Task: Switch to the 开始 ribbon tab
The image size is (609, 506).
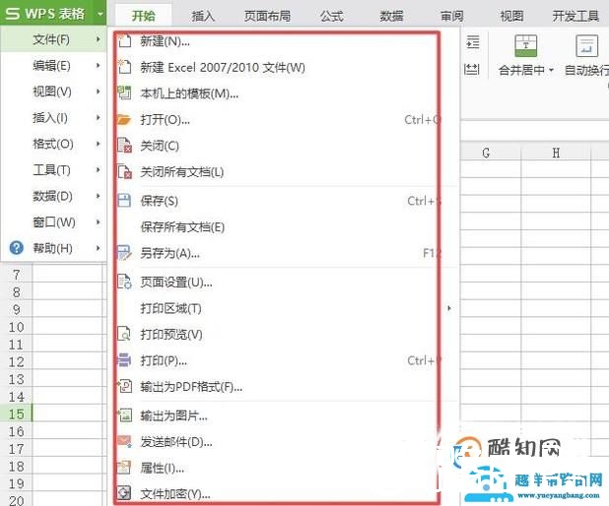Action: [x=143, y=16]
